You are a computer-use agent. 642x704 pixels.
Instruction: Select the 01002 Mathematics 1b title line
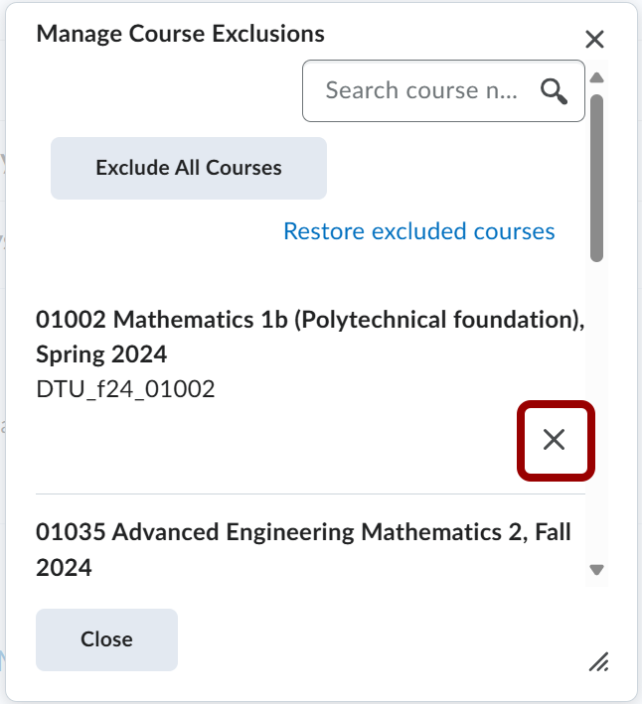click(x=309, y=320)
